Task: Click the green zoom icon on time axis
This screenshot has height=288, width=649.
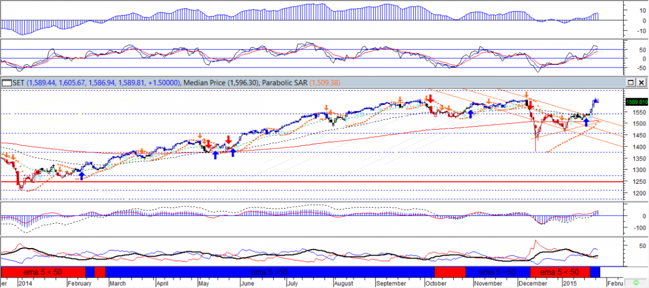Action: point(635,283)
